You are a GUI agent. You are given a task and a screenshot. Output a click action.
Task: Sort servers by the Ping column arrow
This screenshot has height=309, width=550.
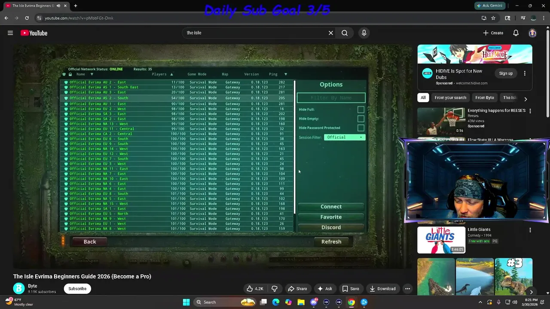tap(286, 74)
